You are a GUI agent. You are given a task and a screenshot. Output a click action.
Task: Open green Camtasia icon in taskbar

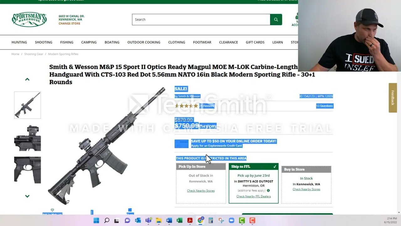point(242,220)
